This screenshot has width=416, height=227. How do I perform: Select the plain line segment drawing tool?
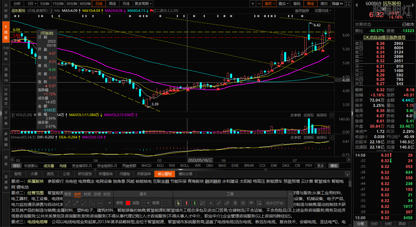68,203
